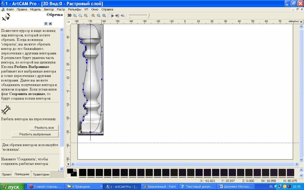The height and width of the screenshot is (190, 304).
Task: Click the second arrow import toolbar icon
Action: click(117, 15)
